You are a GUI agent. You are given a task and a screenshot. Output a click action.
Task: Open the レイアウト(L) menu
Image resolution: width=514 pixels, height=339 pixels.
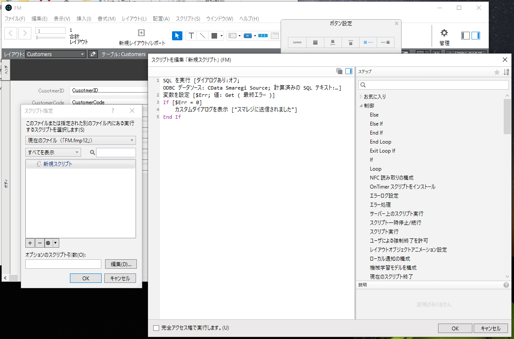point(134,19)
